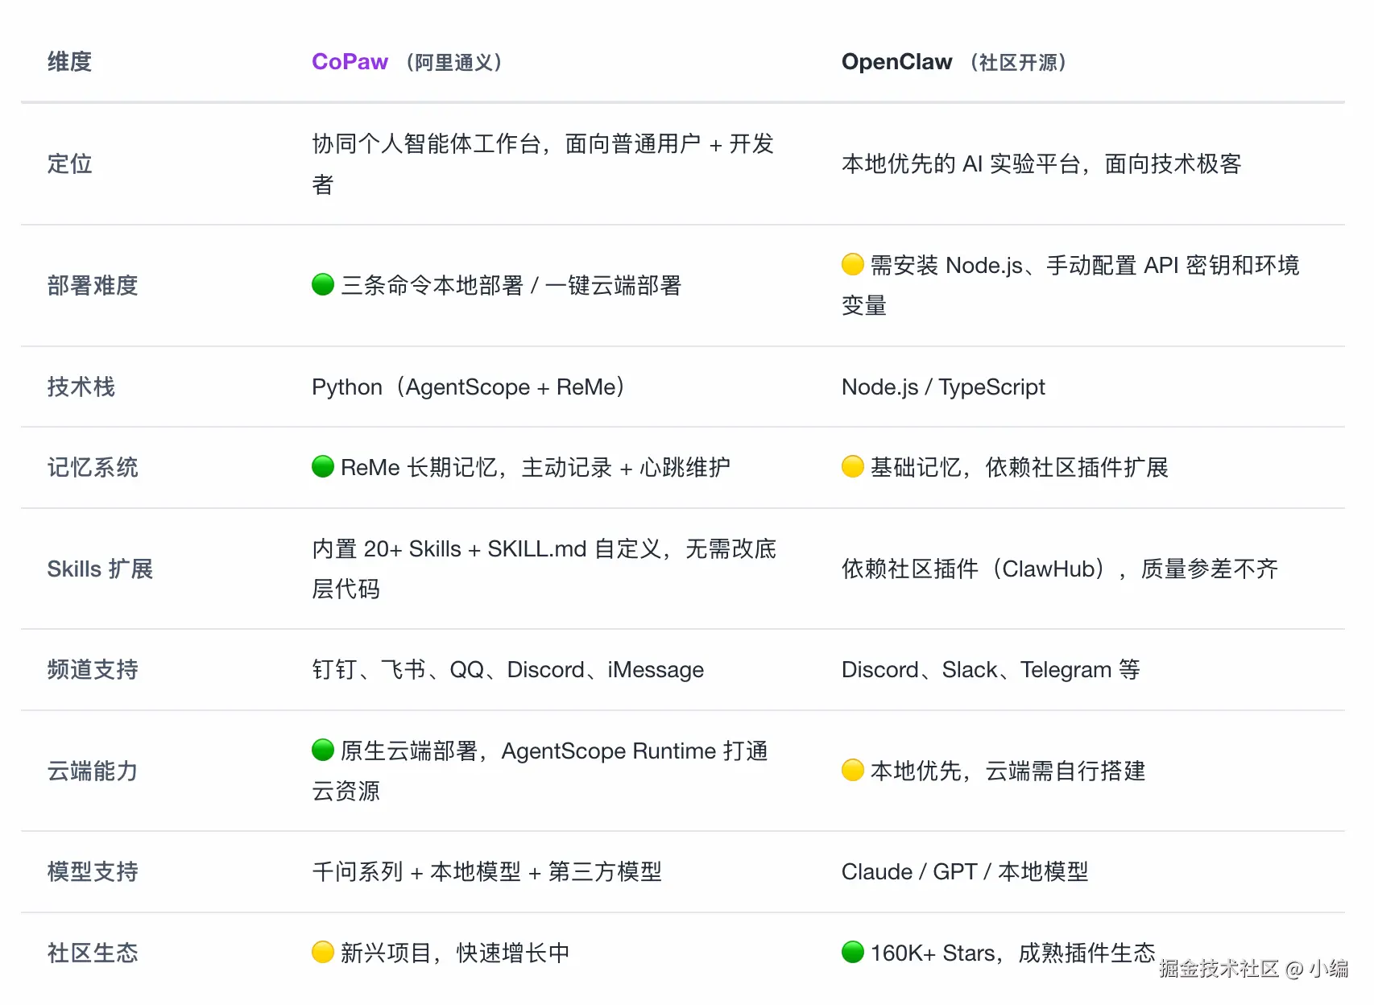Click green dot beside 160K+ Stars

point(852,952)
